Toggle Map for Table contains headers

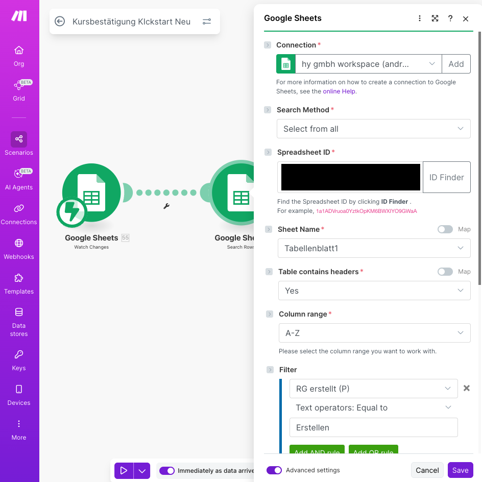(x=445, y=272)
